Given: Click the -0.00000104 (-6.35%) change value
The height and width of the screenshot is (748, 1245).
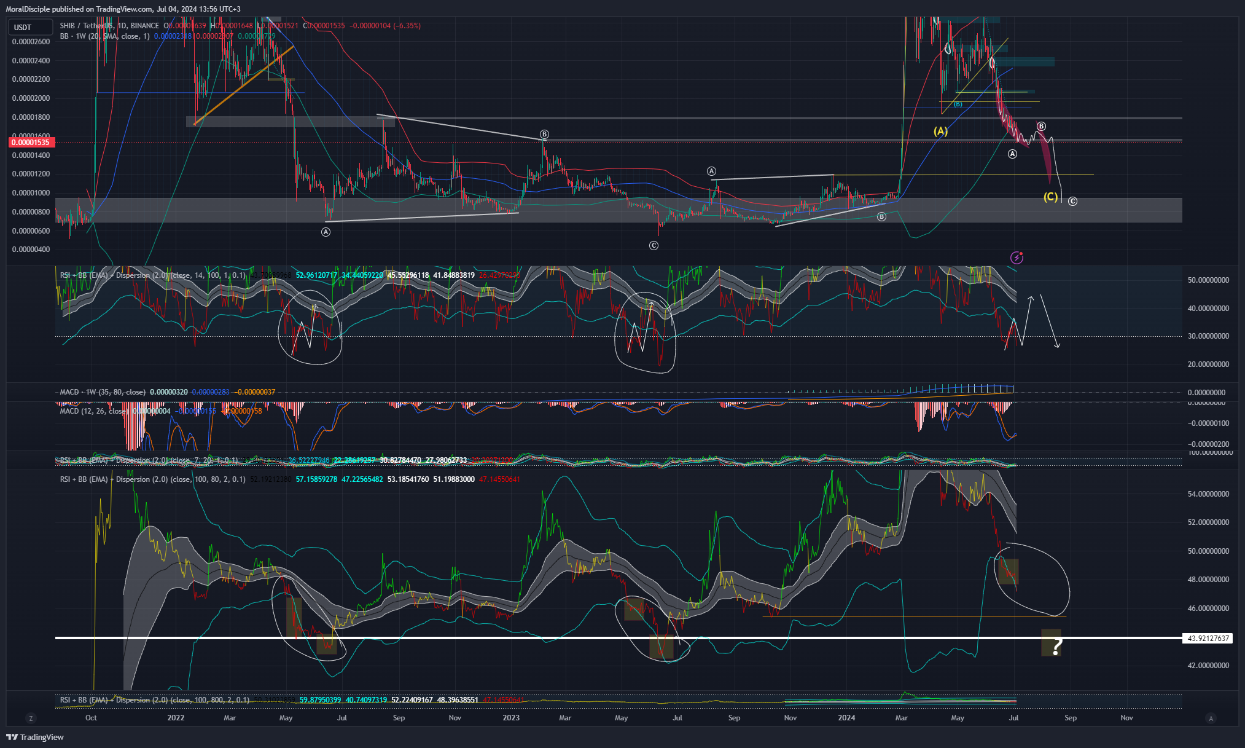Looking at the screenshot, I should (x=385, y=26).
